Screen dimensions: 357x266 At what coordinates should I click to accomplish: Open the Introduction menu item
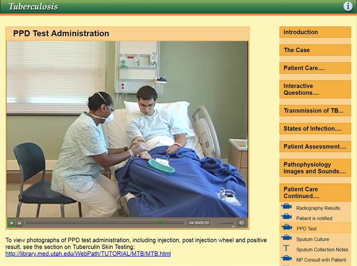coord(315,32)
